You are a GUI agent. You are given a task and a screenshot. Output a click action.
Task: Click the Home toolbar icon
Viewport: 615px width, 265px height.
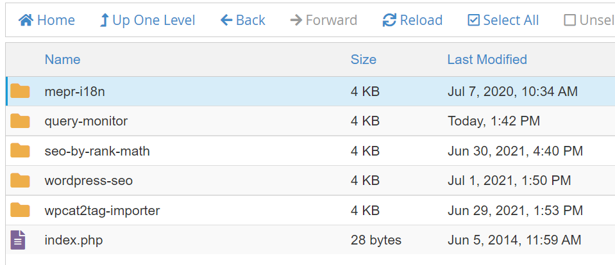[x=26, y=20]
